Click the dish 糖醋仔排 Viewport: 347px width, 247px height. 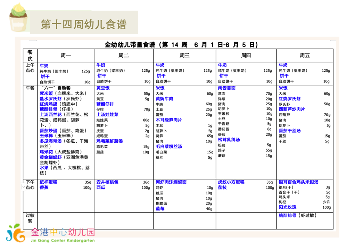[105, 104]
